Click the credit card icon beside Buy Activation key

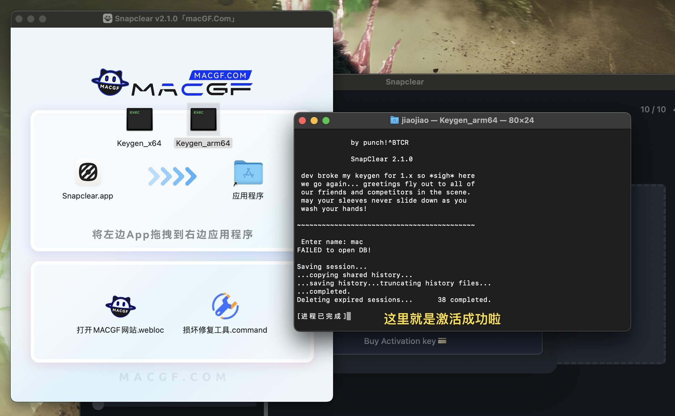(442, 341)
